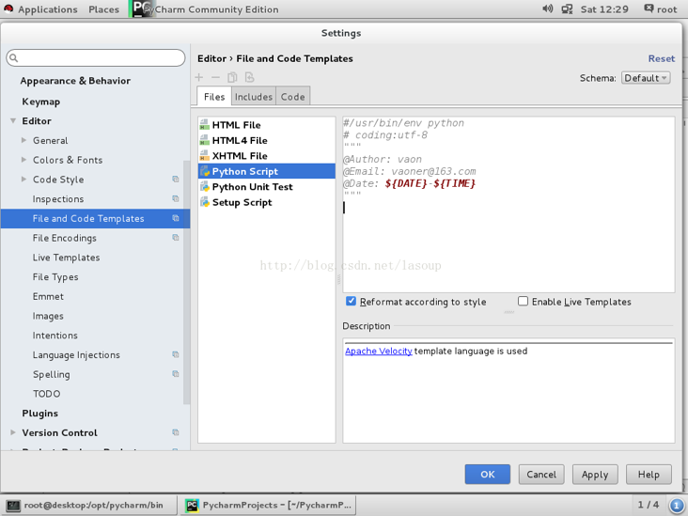The height and width of the screenshot is (516, 688).
Task: Click the project-level icon beside File and Code Templates
Action: 176,218
